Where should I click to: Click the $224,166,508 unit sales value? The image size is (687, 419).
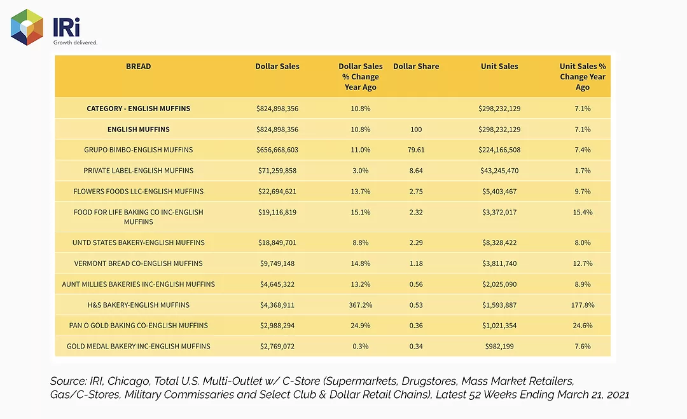499,150
